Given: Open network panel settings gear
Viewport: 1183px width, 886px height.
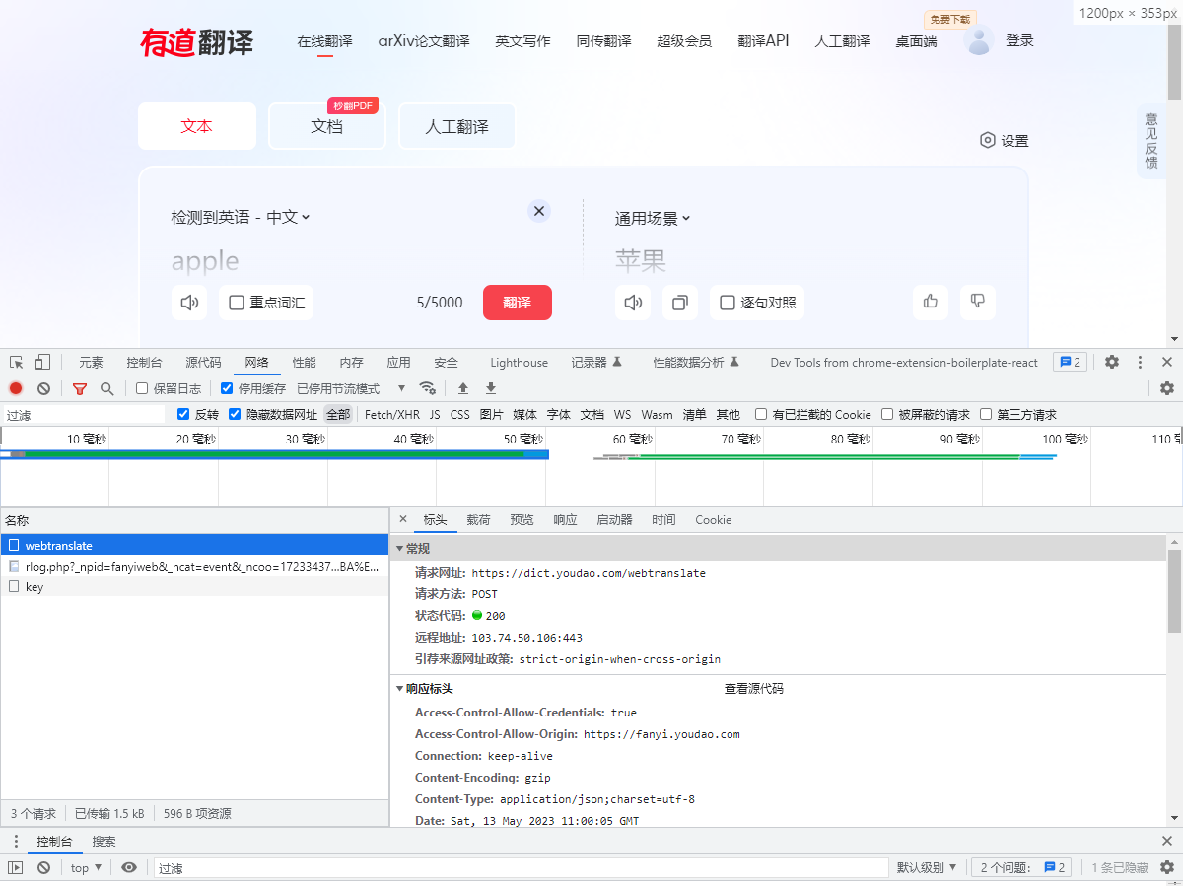Looking at the screenshot, I should 1167,388.
